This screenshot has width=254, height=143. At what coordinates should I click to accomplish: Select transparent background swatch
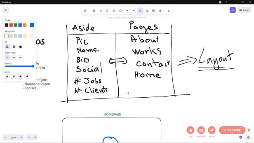[6, 36]
